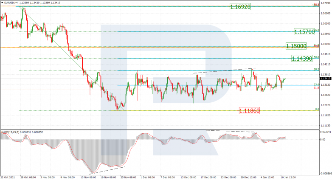The height and width of the screenshot is (180, 332).
Task: Click the 1.14610 price axis value
Action: tap(326, 54)
